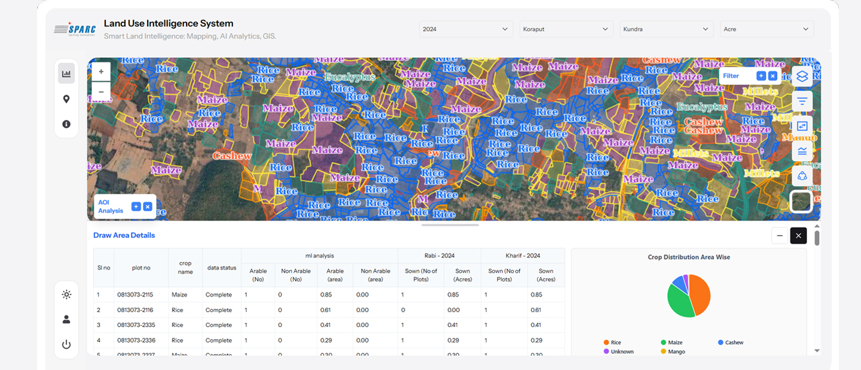The height and width of the screenshot is (370, 861).
Task: Click the 'Land Use Intelligence System' title
Action: (x=169, y=23)
